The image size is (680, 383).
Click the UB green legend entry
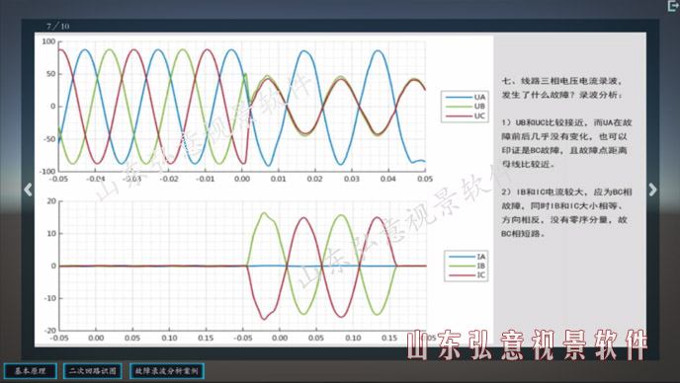point(465,107)
